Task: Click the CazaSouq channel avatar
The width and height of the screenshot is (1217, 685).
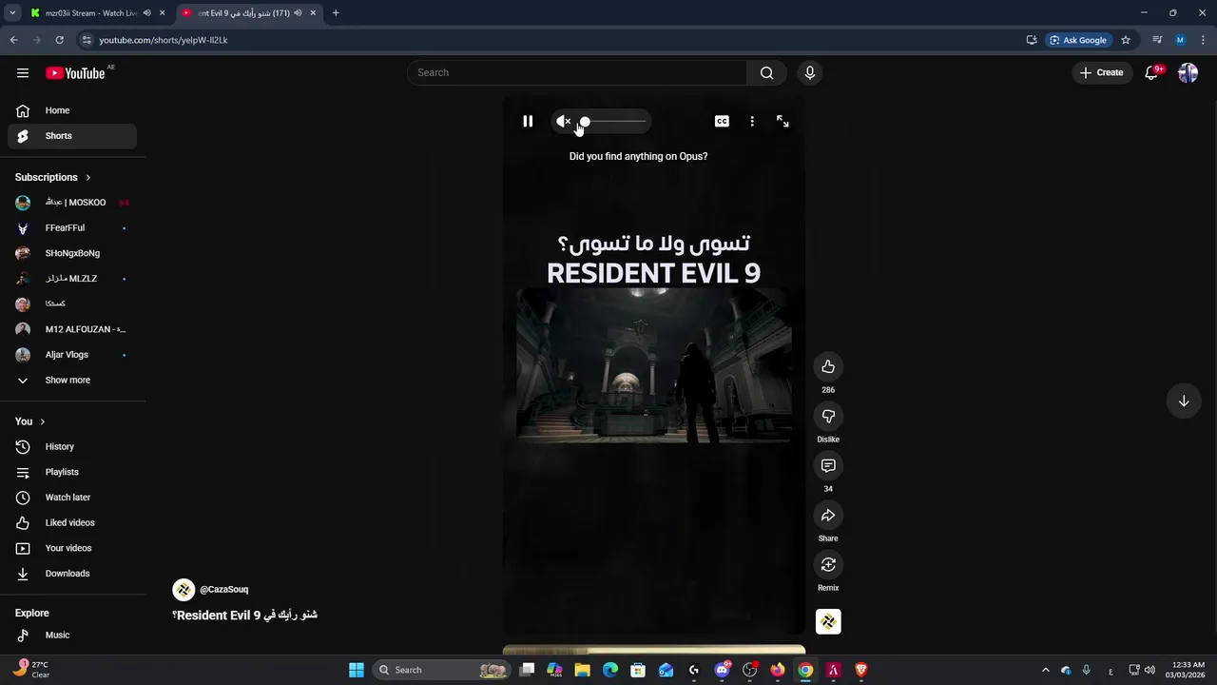Action: [184, 590]
